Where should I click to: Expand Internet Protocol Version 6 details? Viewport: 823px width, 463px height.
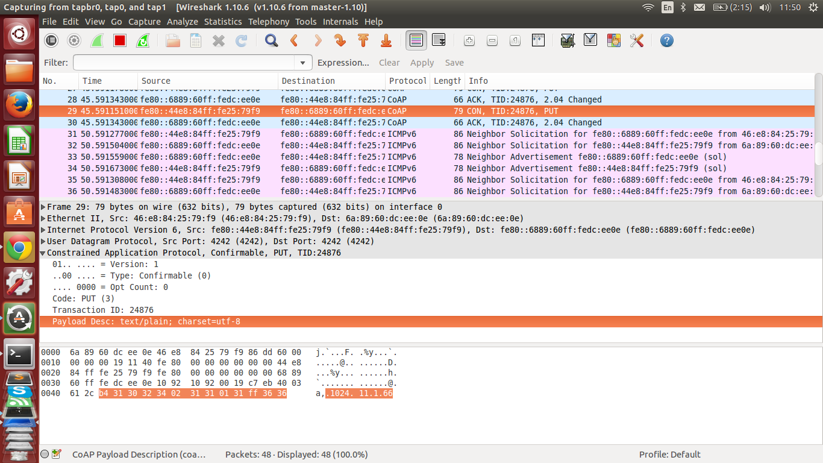(43, 230)
